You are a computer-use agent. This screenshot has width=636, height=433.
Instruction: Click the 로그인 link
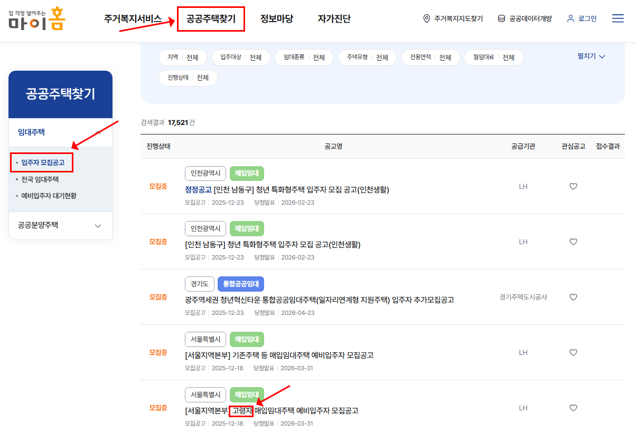point(587,18)
